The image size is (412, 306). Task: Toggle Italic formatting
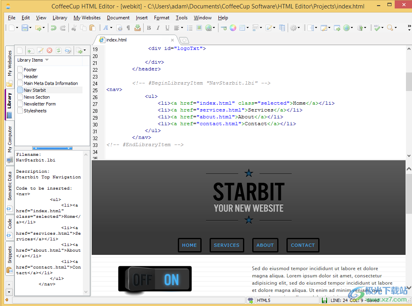158,28
